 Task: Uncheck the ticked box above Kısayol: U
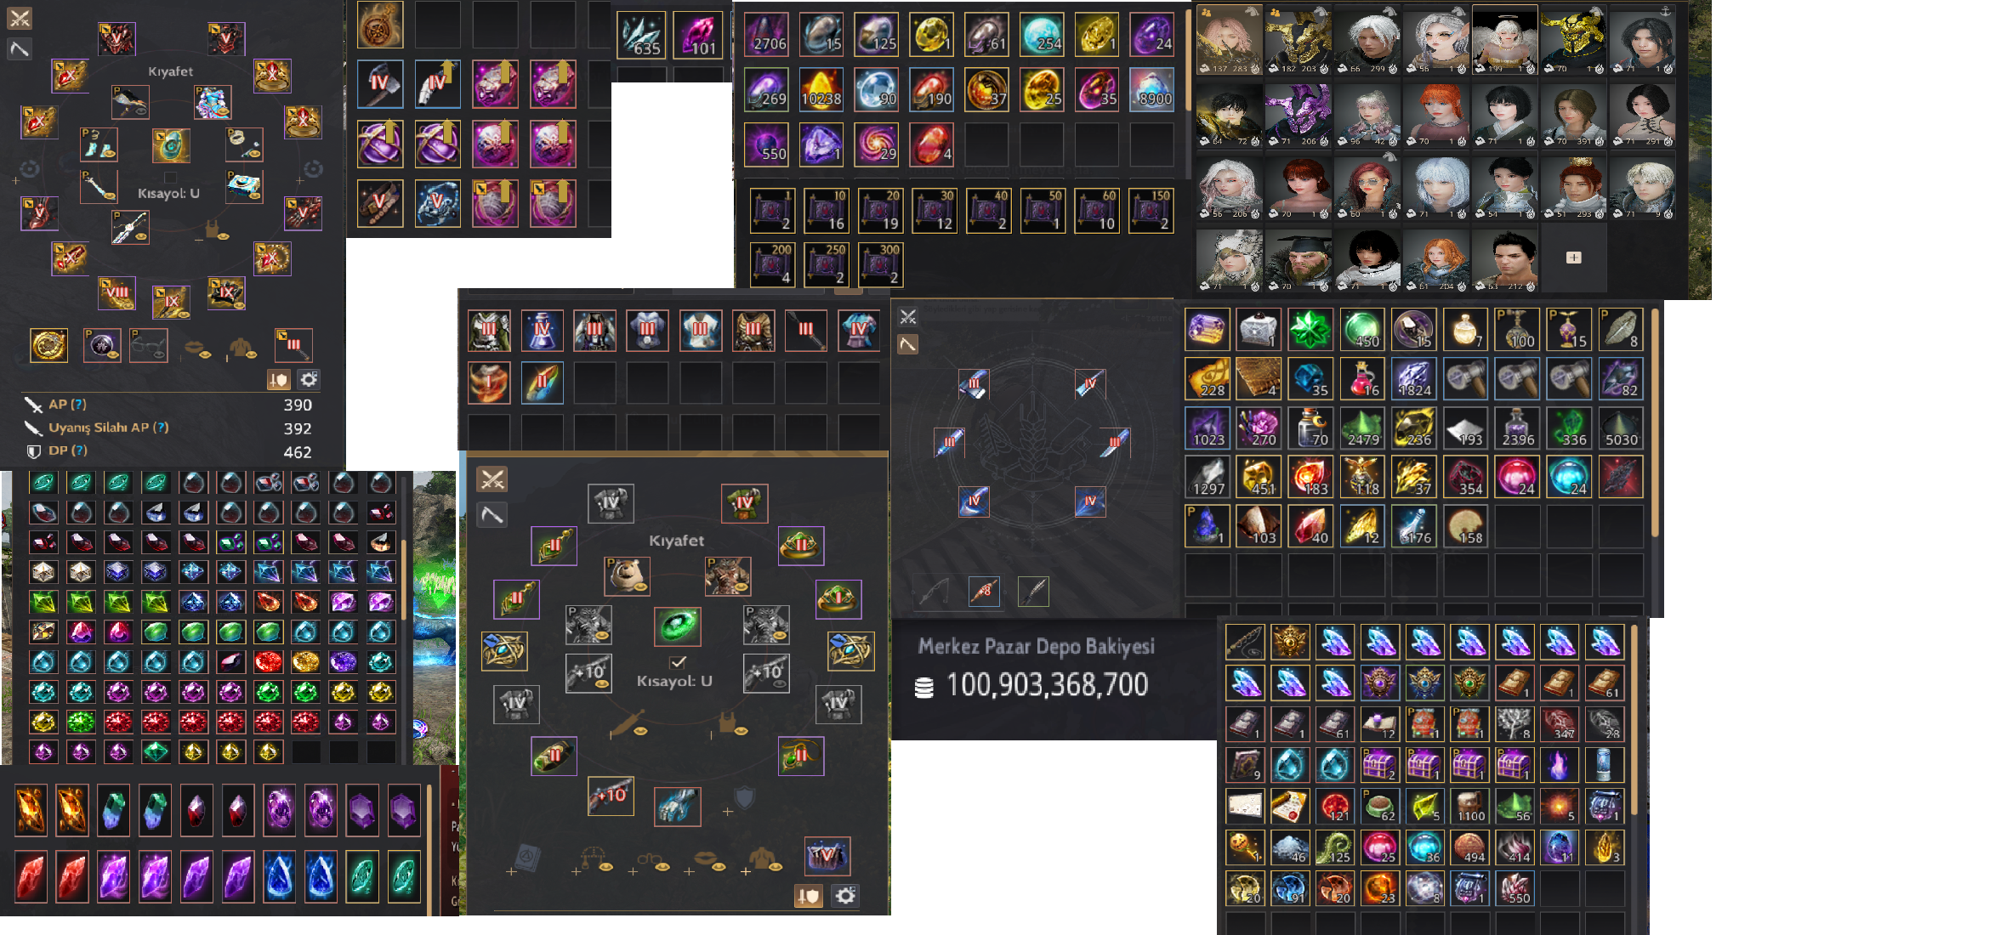678,662
